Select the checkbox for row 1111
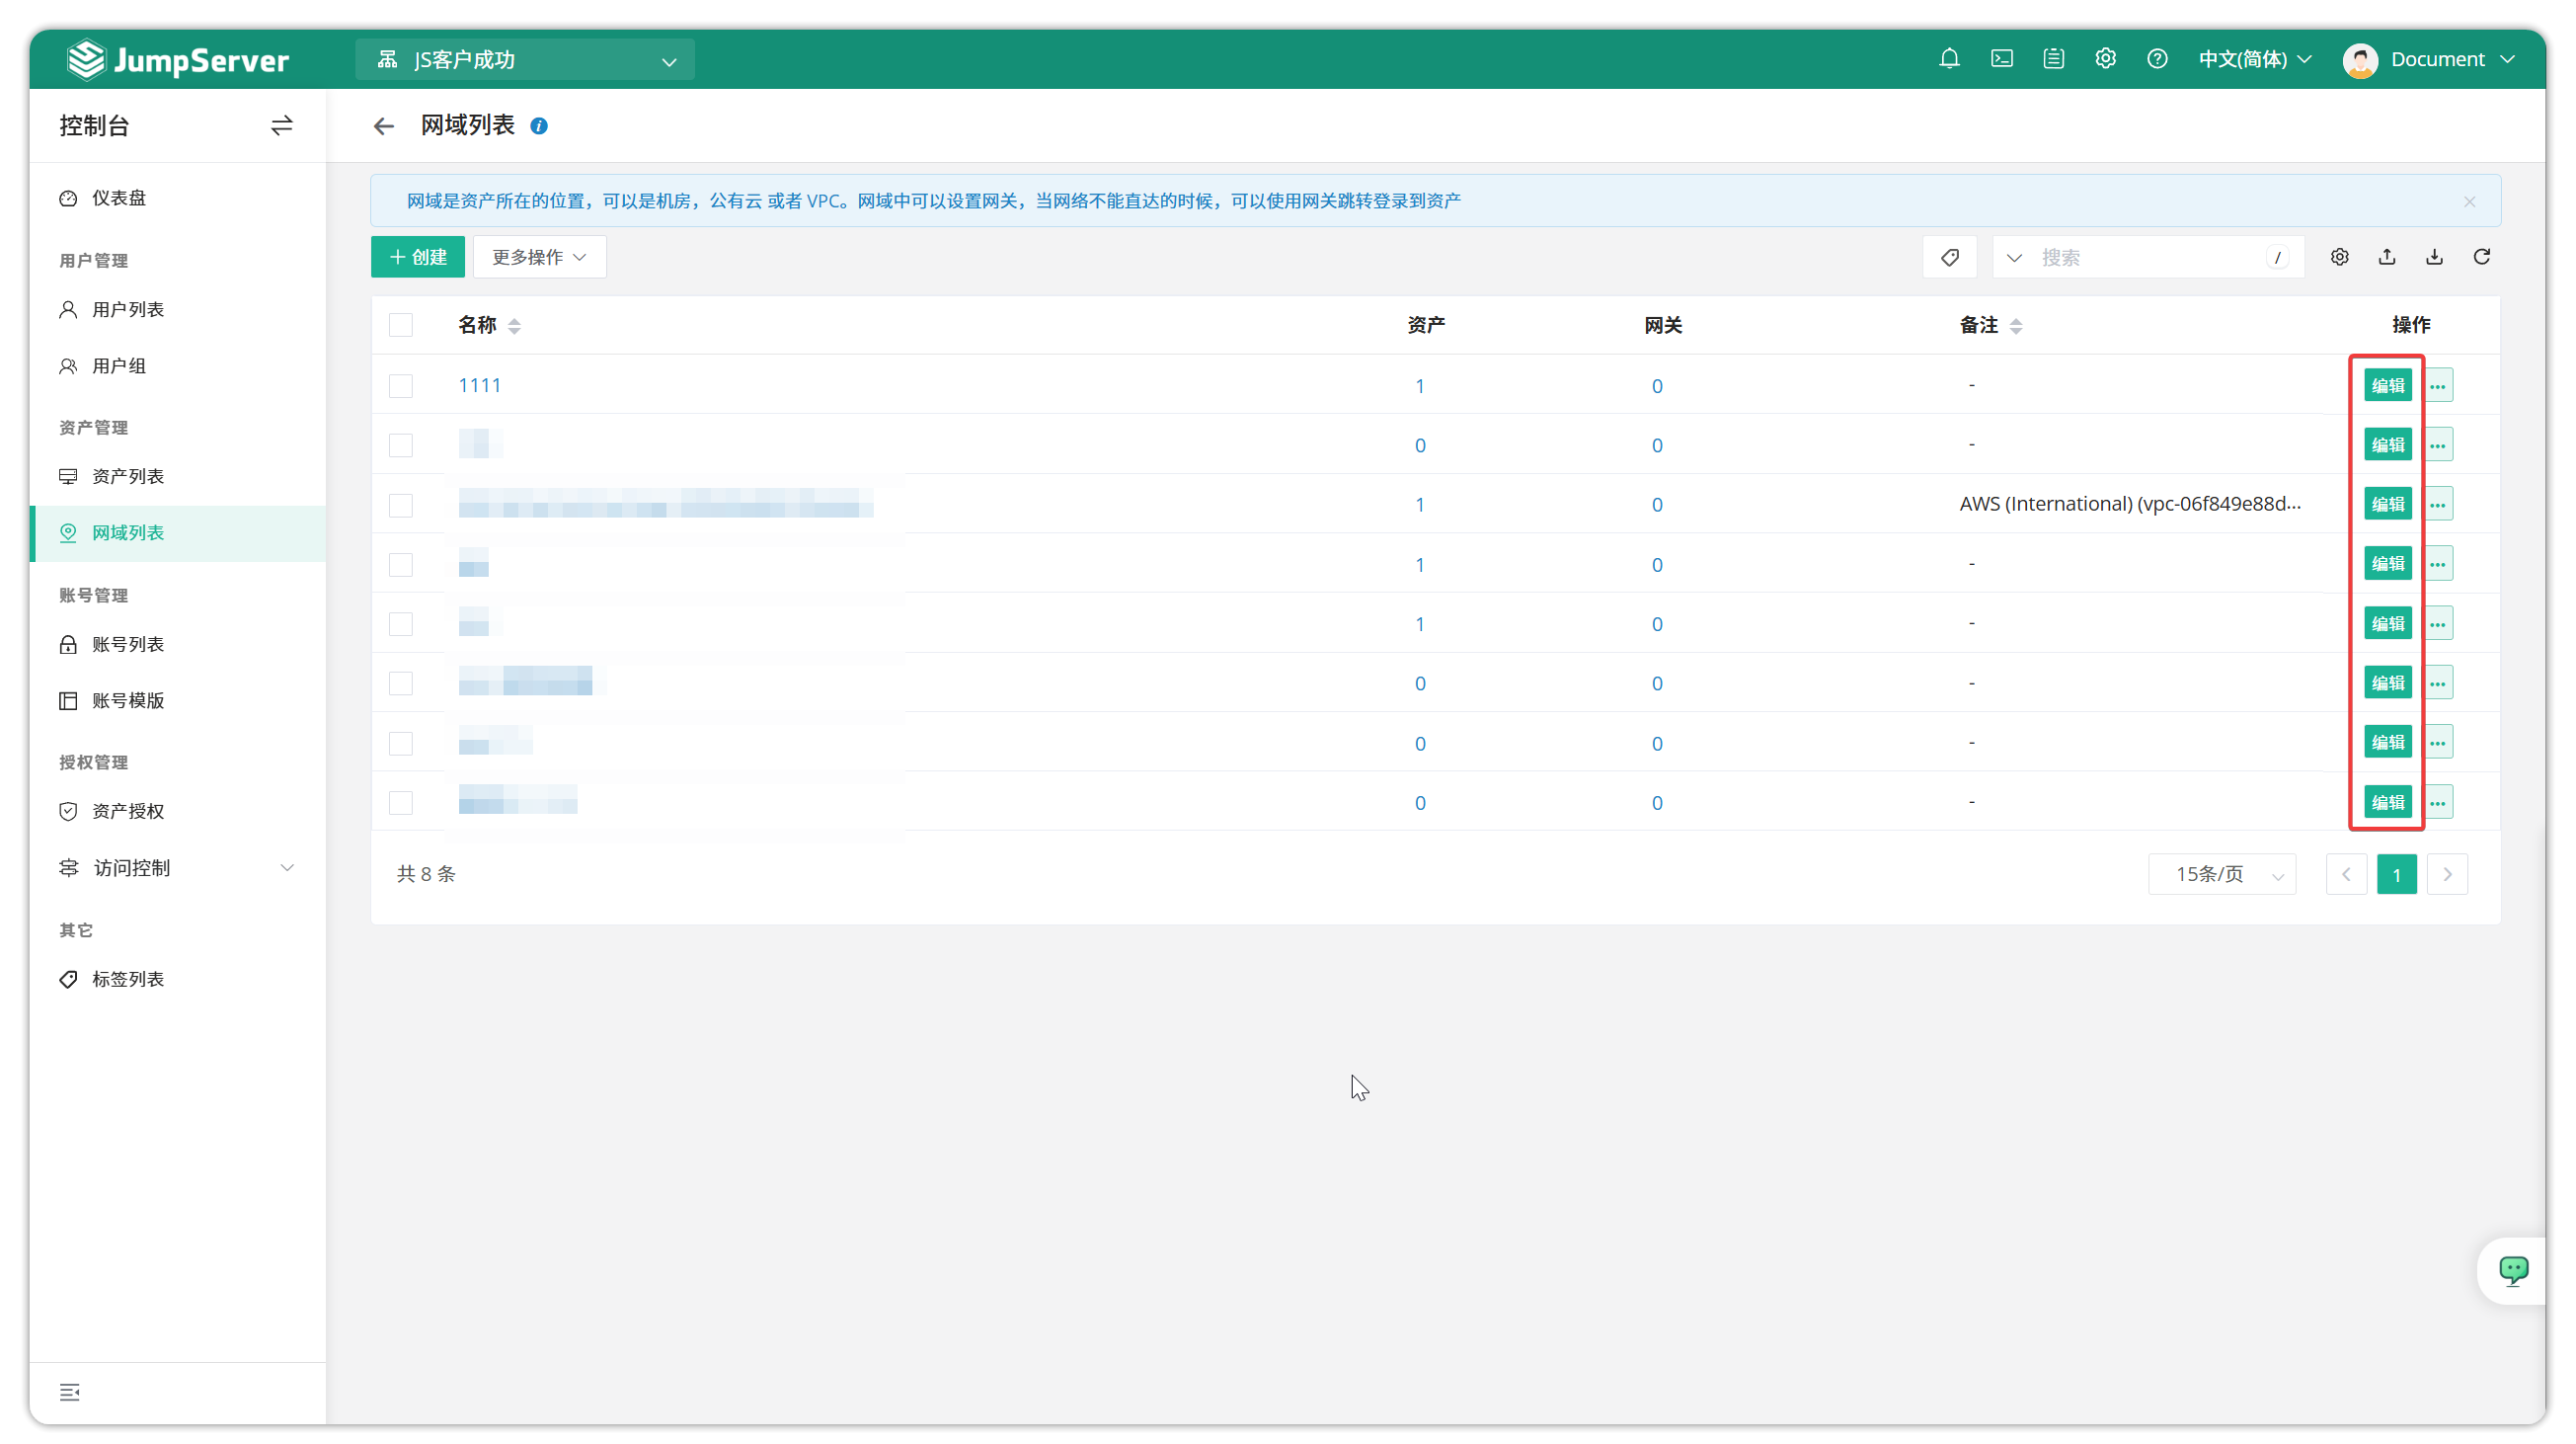This screenshot has height=1444, width=2576. pyautogui.click(x=401, y=385)
